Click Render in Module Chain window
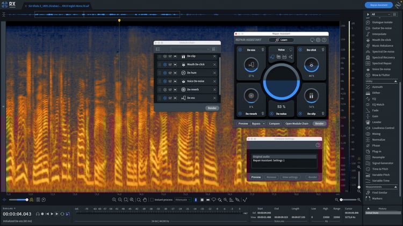403x226 pixels. click(x=212, y=108)
